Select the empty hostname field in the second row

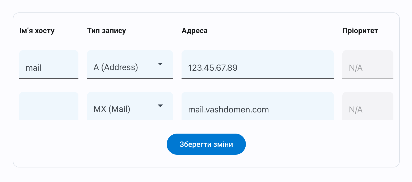[x=49, y=106]
